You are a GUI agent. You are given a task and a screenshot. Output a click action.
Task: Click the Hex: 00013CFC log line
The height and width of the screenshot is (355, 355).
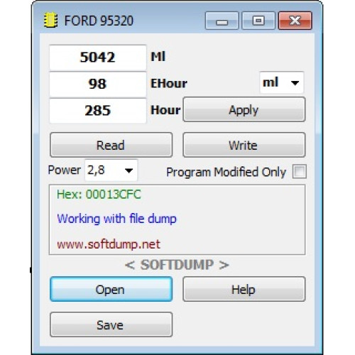coord(99,195)
